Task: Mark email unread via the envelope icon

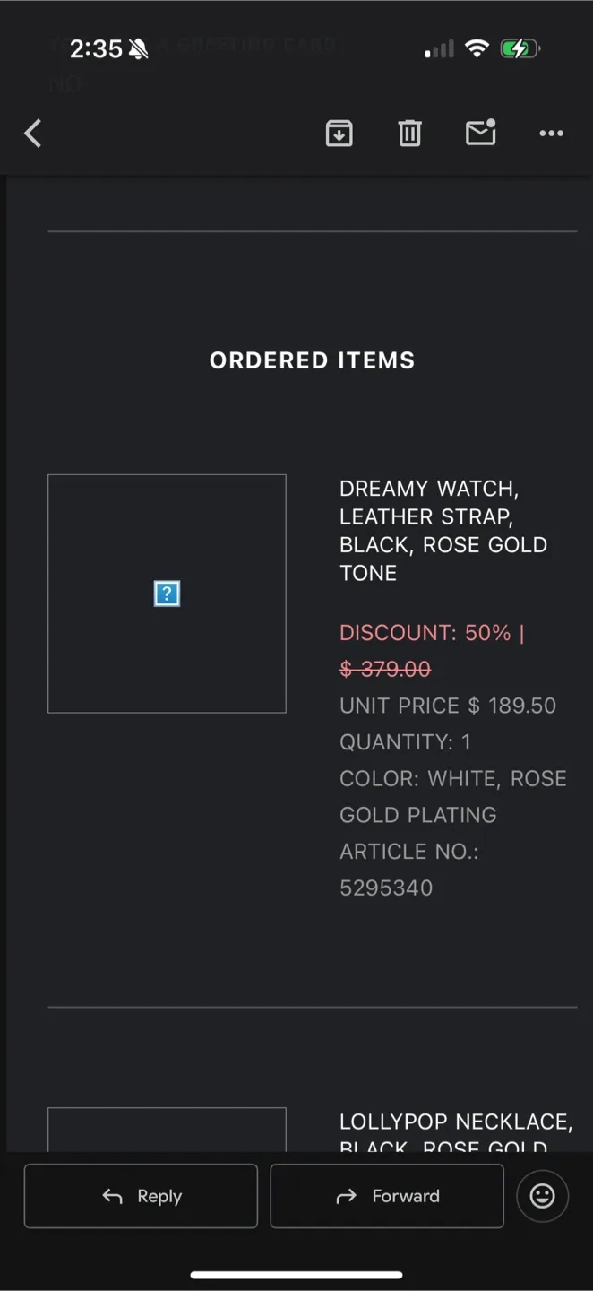Action: click(x=481, y=133)
